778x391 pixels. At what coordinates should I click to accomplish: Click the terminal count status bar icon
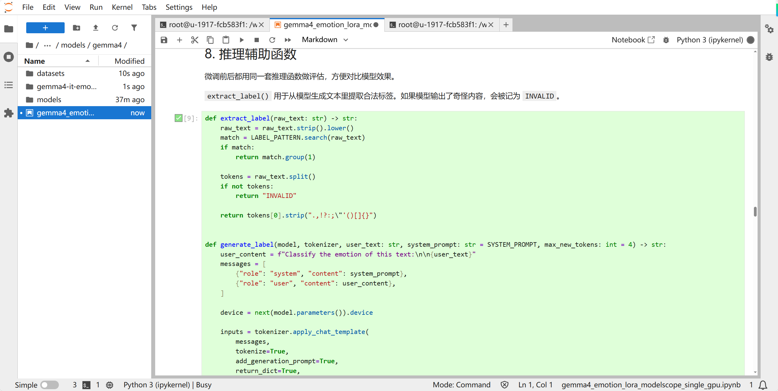click(x=87, y=385)
